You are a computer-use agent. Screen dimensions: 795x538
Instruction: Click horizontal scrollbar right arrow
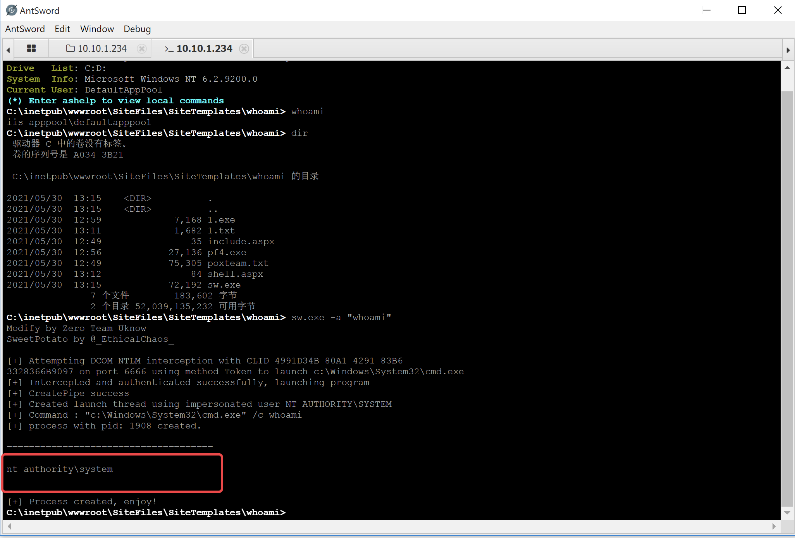(x=774, y=526)
